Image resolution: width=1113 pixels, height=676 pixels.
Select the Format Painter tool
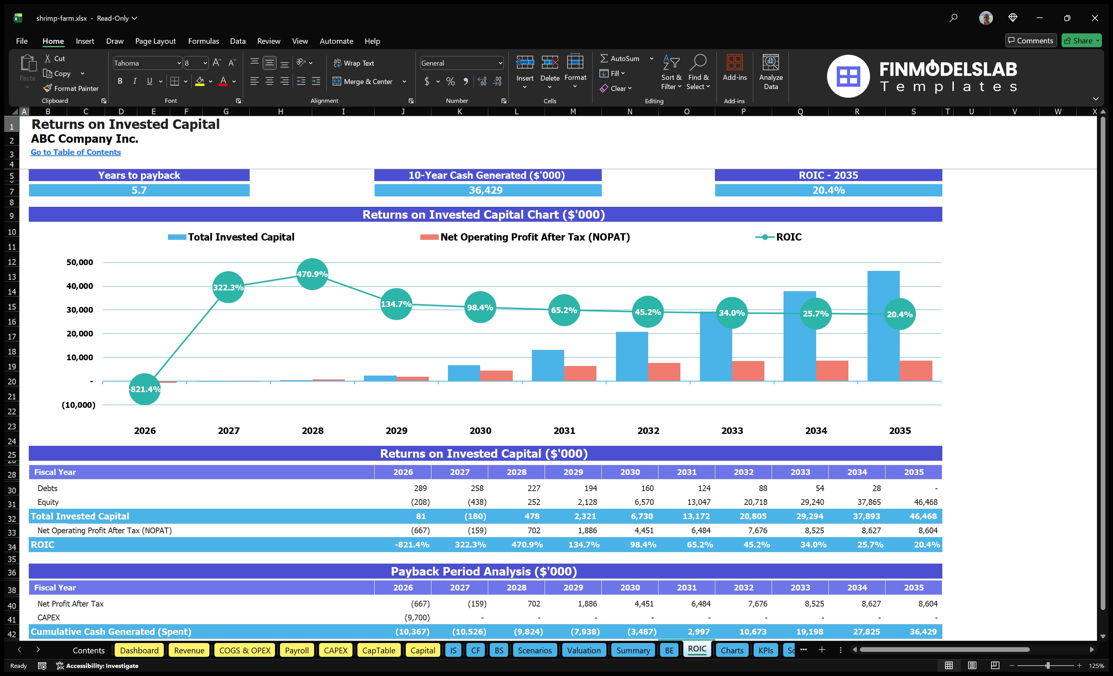click(71, 88)
